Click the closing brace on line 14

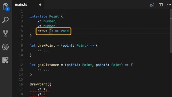(31, 74)
